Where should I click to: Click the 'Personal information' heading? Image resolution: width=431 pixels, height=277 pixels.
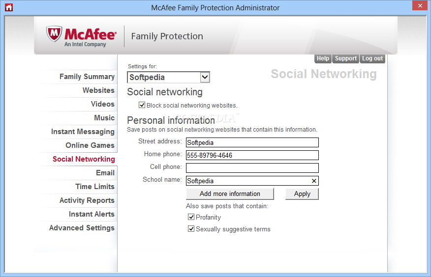pos(171,120)
